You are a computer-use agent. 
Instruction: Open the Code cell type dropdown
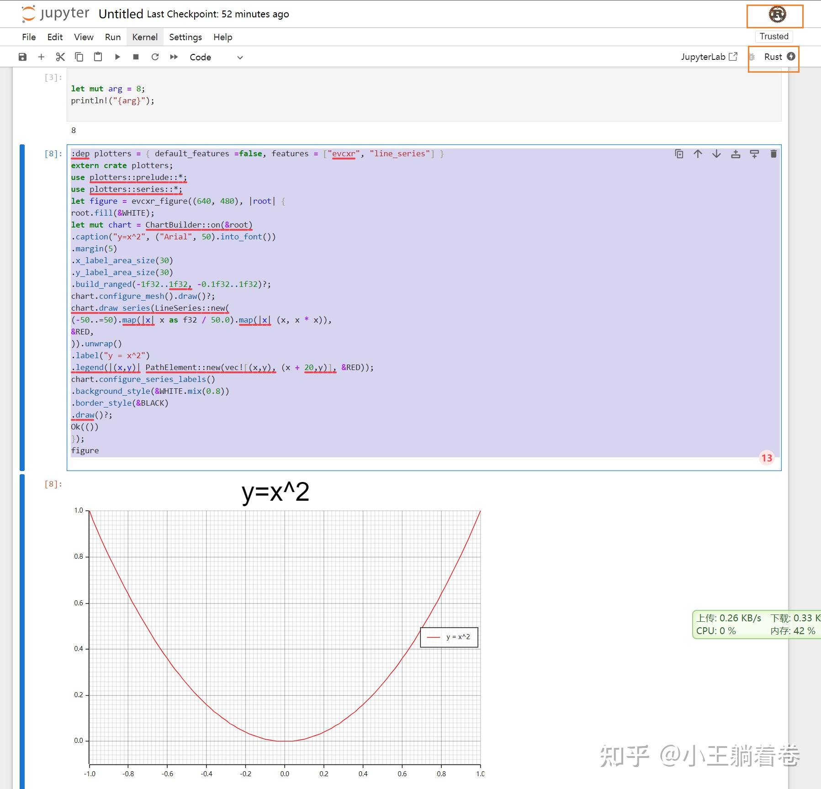pos(216,57)
